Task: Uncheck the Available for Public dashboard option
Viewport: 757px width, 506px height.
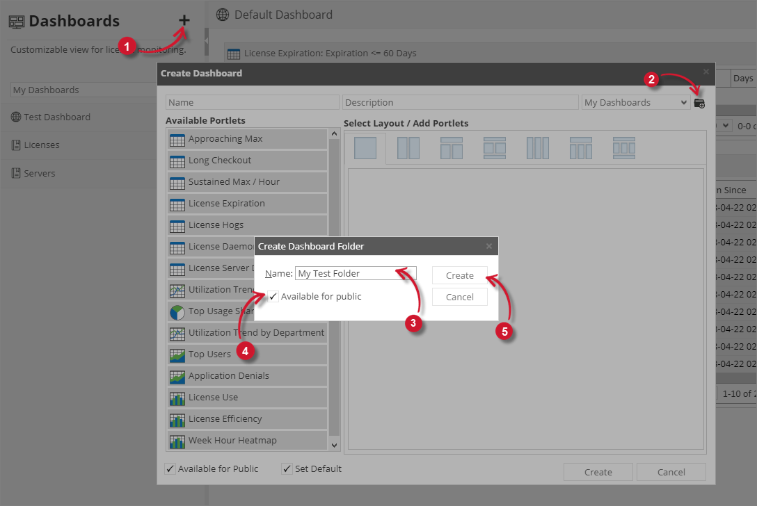Action: (x=170, y=468)
